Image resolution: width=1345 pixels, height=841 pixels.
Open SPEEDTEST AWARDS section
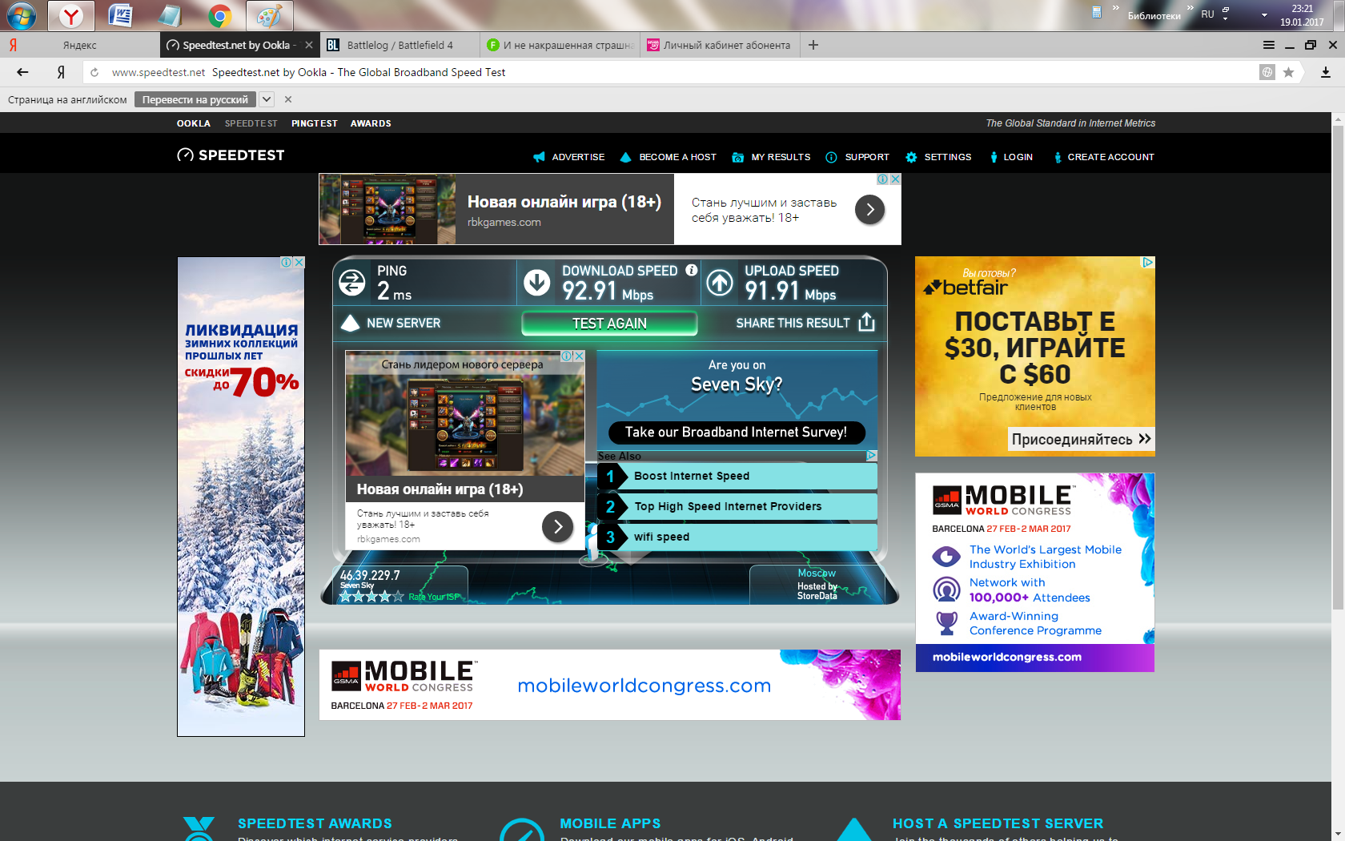click(315, 823)
